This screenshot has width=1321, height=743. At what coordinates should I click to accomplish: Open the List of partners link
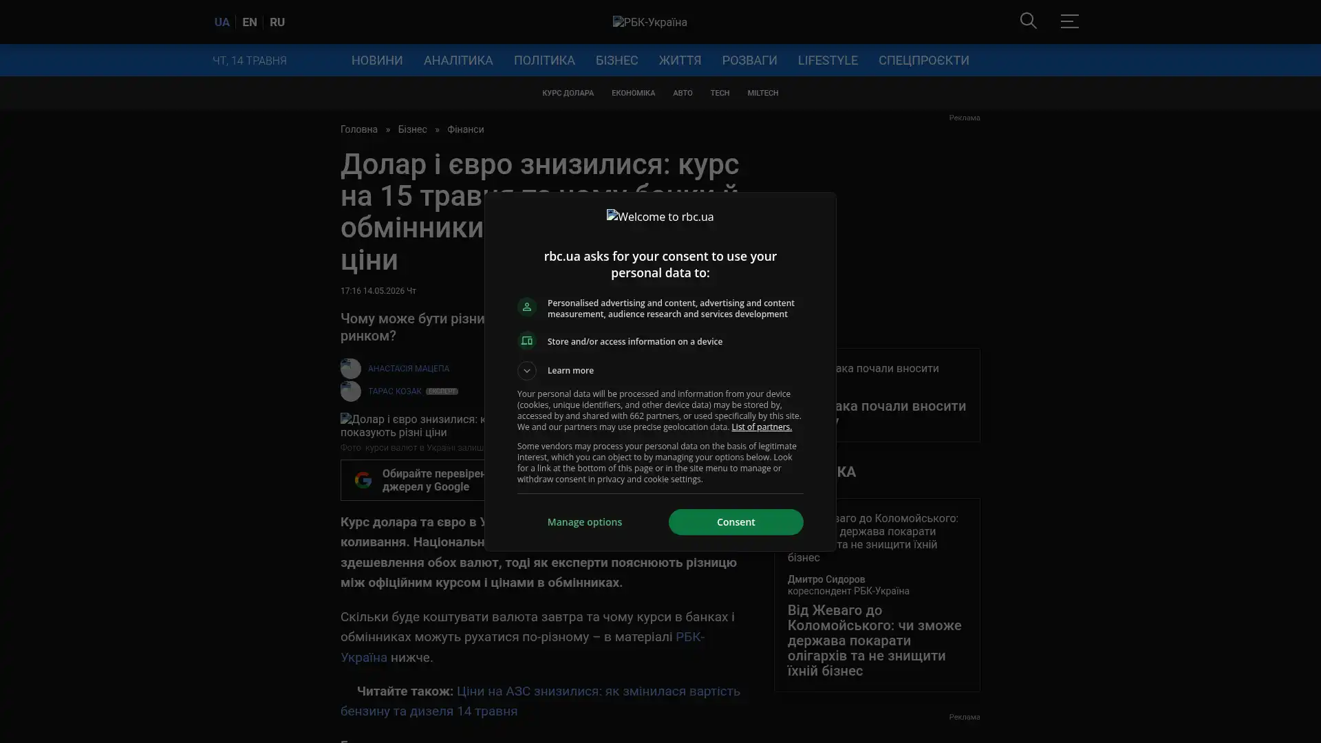click(762, 427)
